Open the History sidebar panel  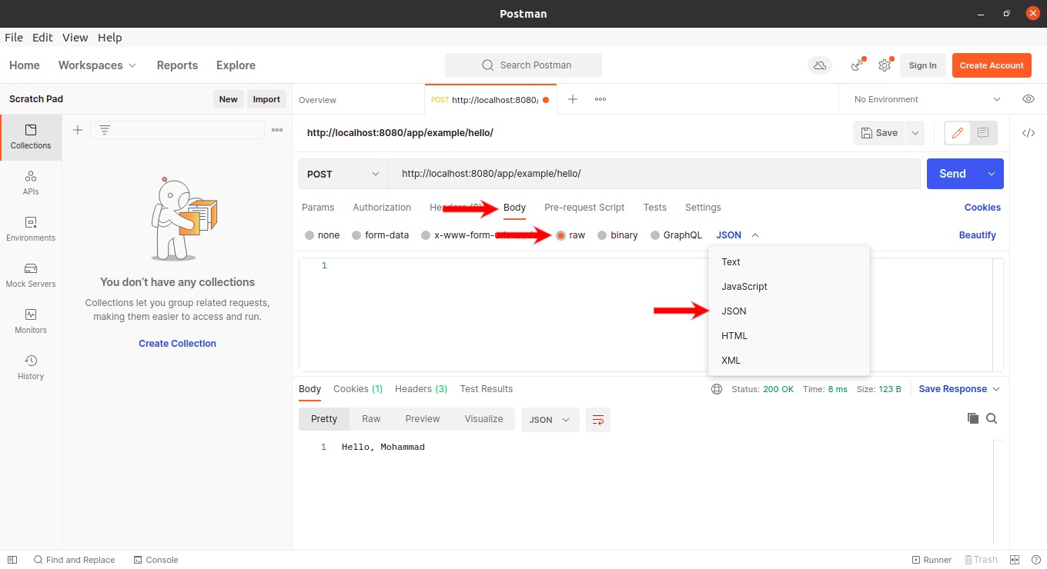click(31, 368)
